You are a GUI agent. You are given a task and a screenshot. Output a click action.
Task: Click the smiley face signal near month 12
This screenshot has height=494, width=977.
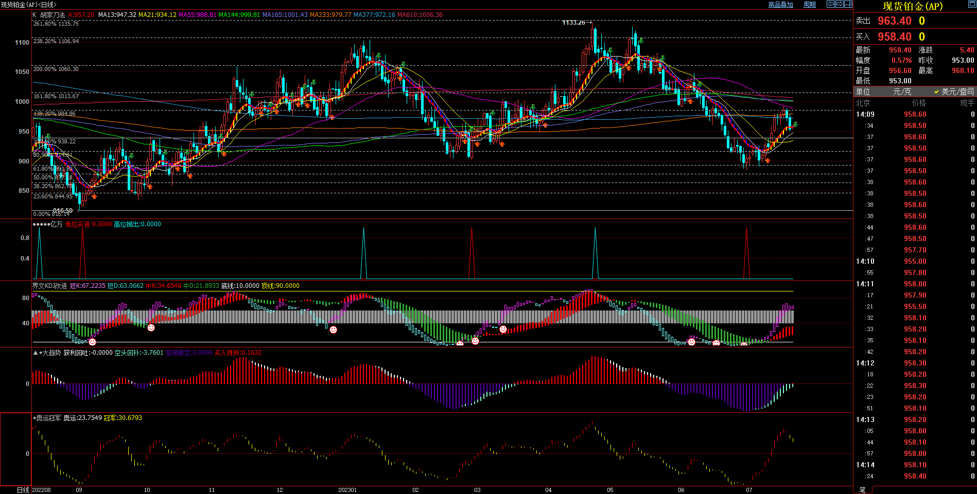pyautogui.click(x=333, y=330)
